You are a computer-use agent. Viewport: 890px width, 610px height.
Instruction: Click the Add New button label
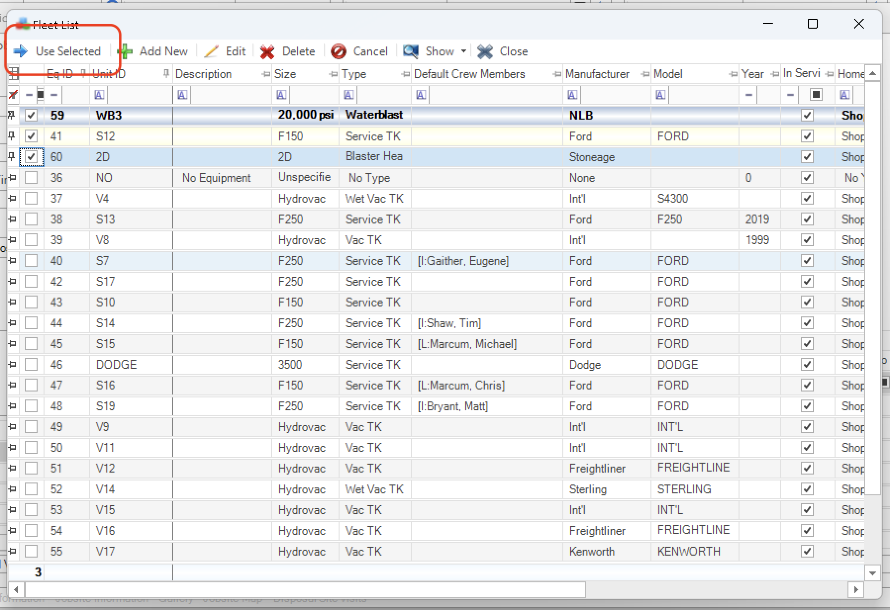(x=163, y=51)
